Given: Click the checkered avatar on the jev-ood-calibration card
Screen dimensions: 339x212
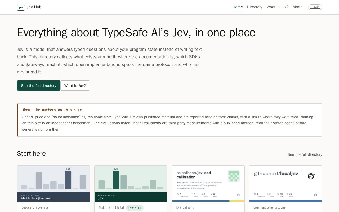Looking at the screenshot, I should tap(234, 176).
